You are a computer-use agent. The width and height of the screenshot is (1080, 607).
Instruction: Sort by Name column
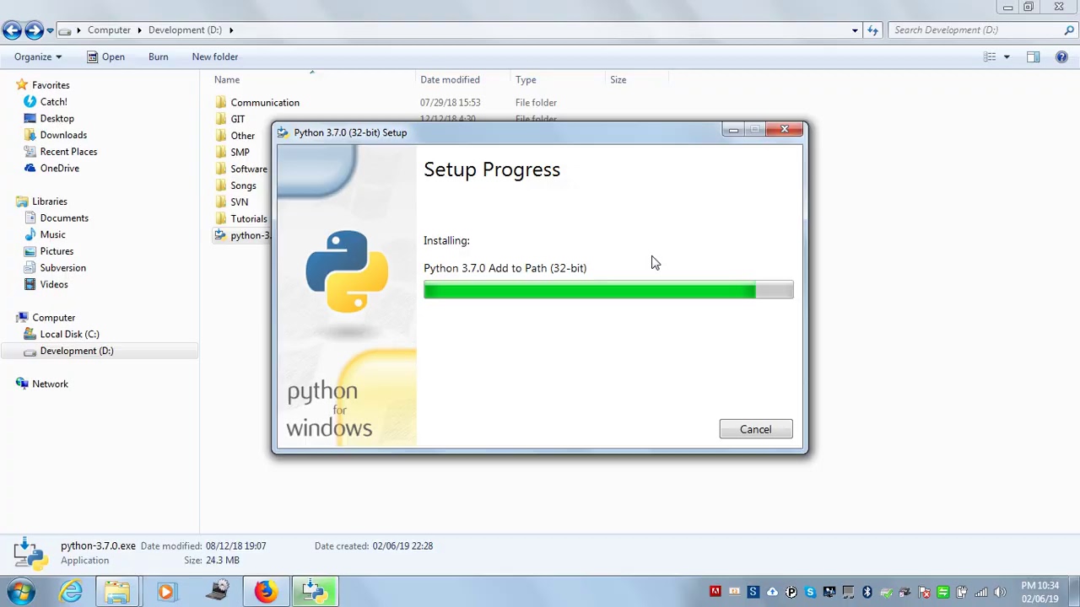(227, 79)
